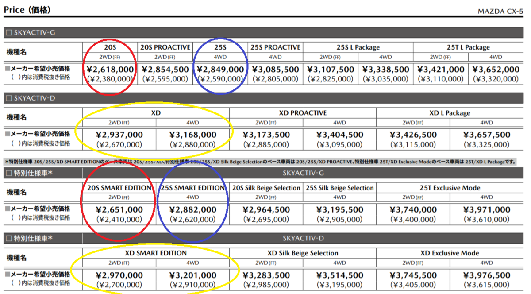
Task: Click the price ¥3,107,500
Action: click(x=331, y=70)
